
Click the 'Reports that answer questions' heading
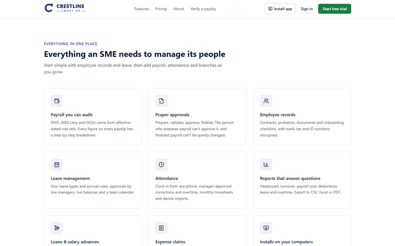click(x=290, y=178)
